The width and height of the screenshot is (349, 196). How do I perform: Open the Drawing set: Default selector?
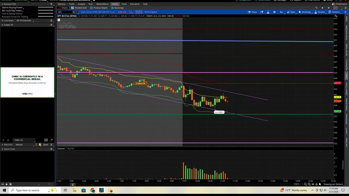(333, 184)
